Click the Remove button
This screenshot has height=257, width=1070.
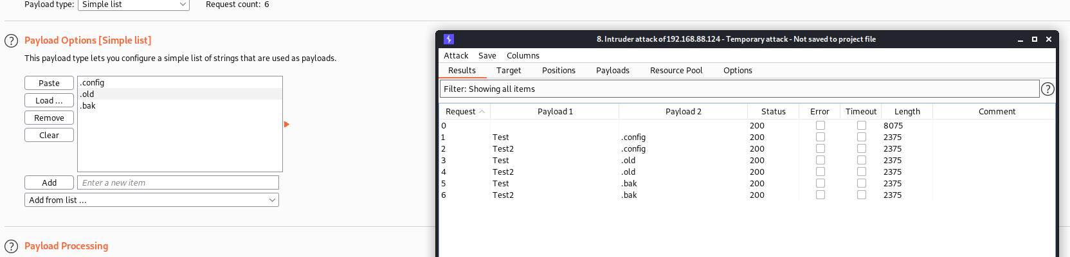[x=50, y=118]
